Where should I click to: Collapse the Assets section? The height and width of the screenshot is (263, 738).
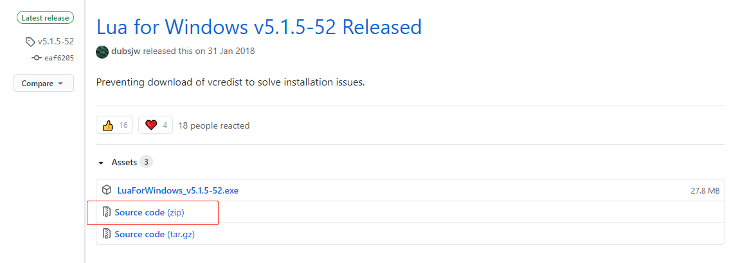101,163
